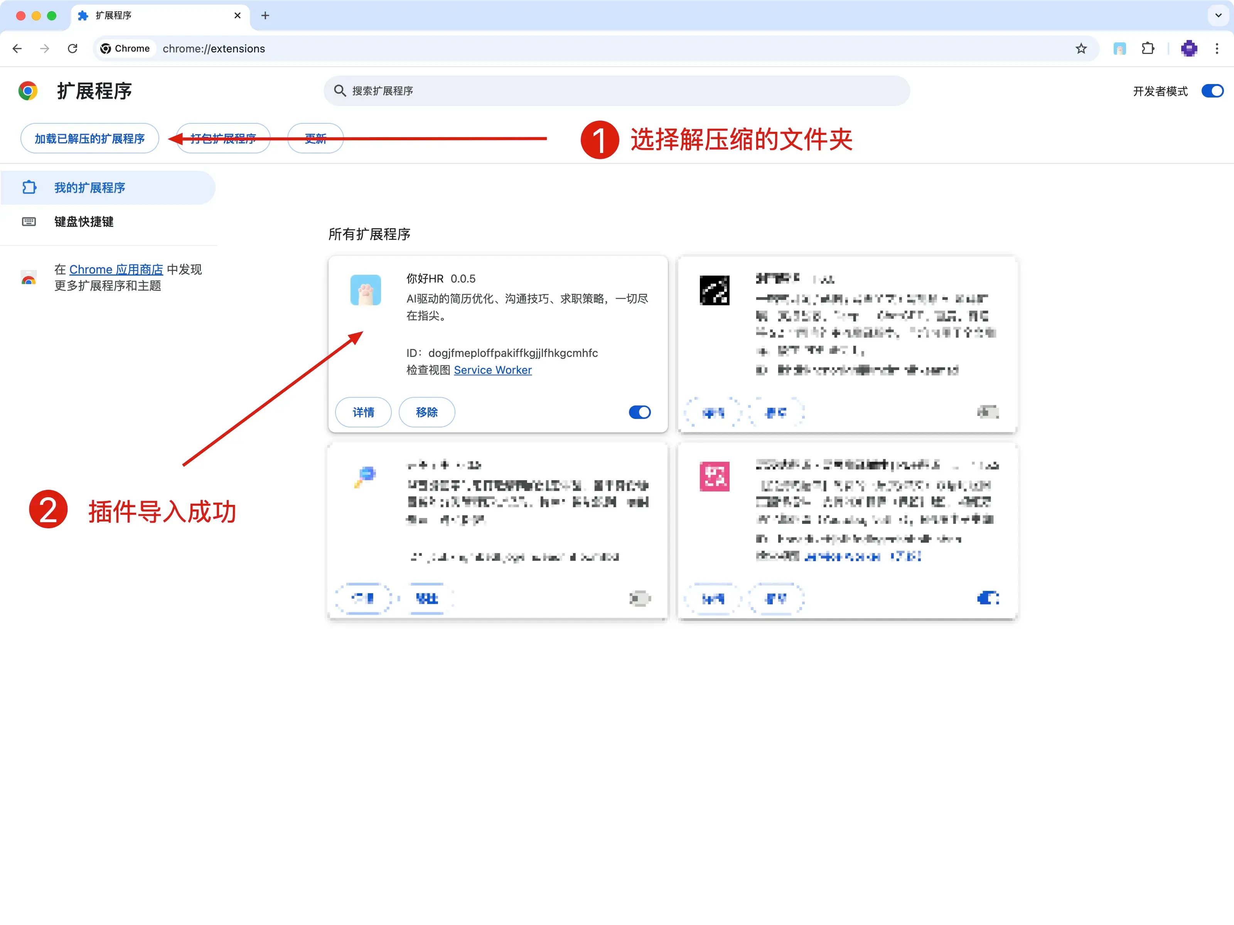Open the extensions puzzle icon in toolbar
This screenshot has width=1234, height=925.
pos(1148,49)
